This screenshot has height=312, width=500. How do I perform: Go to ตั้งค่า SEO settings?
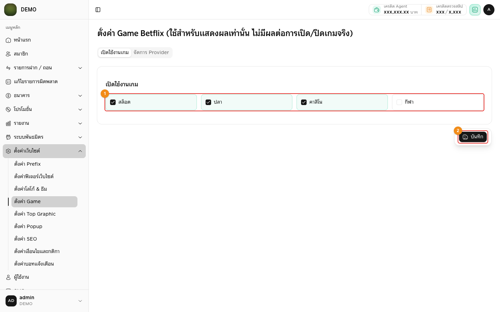coord(44,239)
